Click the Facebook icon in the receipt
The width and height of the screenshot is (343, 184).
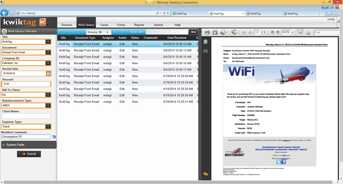[x=284, y=162]
